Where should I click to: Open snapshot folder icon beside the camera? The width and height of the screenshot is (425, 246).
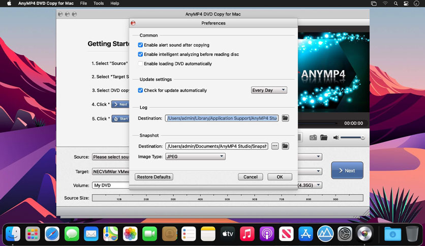click(x=324, y=138)
